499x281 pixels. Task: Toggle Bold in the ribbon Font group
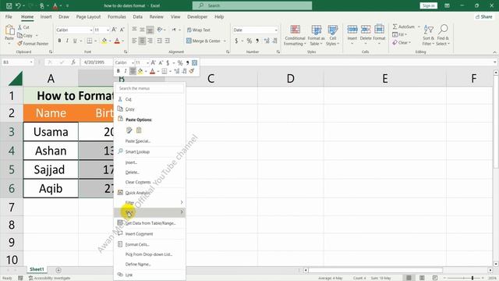pyautogui.click(x=59, y=41)
